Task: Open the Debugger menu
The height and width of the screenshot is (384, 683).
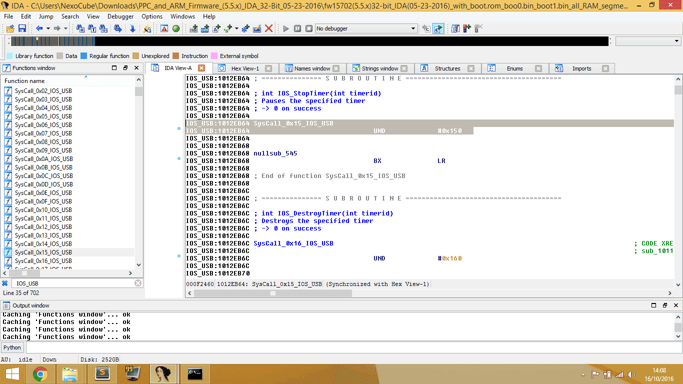Action: 120,16
